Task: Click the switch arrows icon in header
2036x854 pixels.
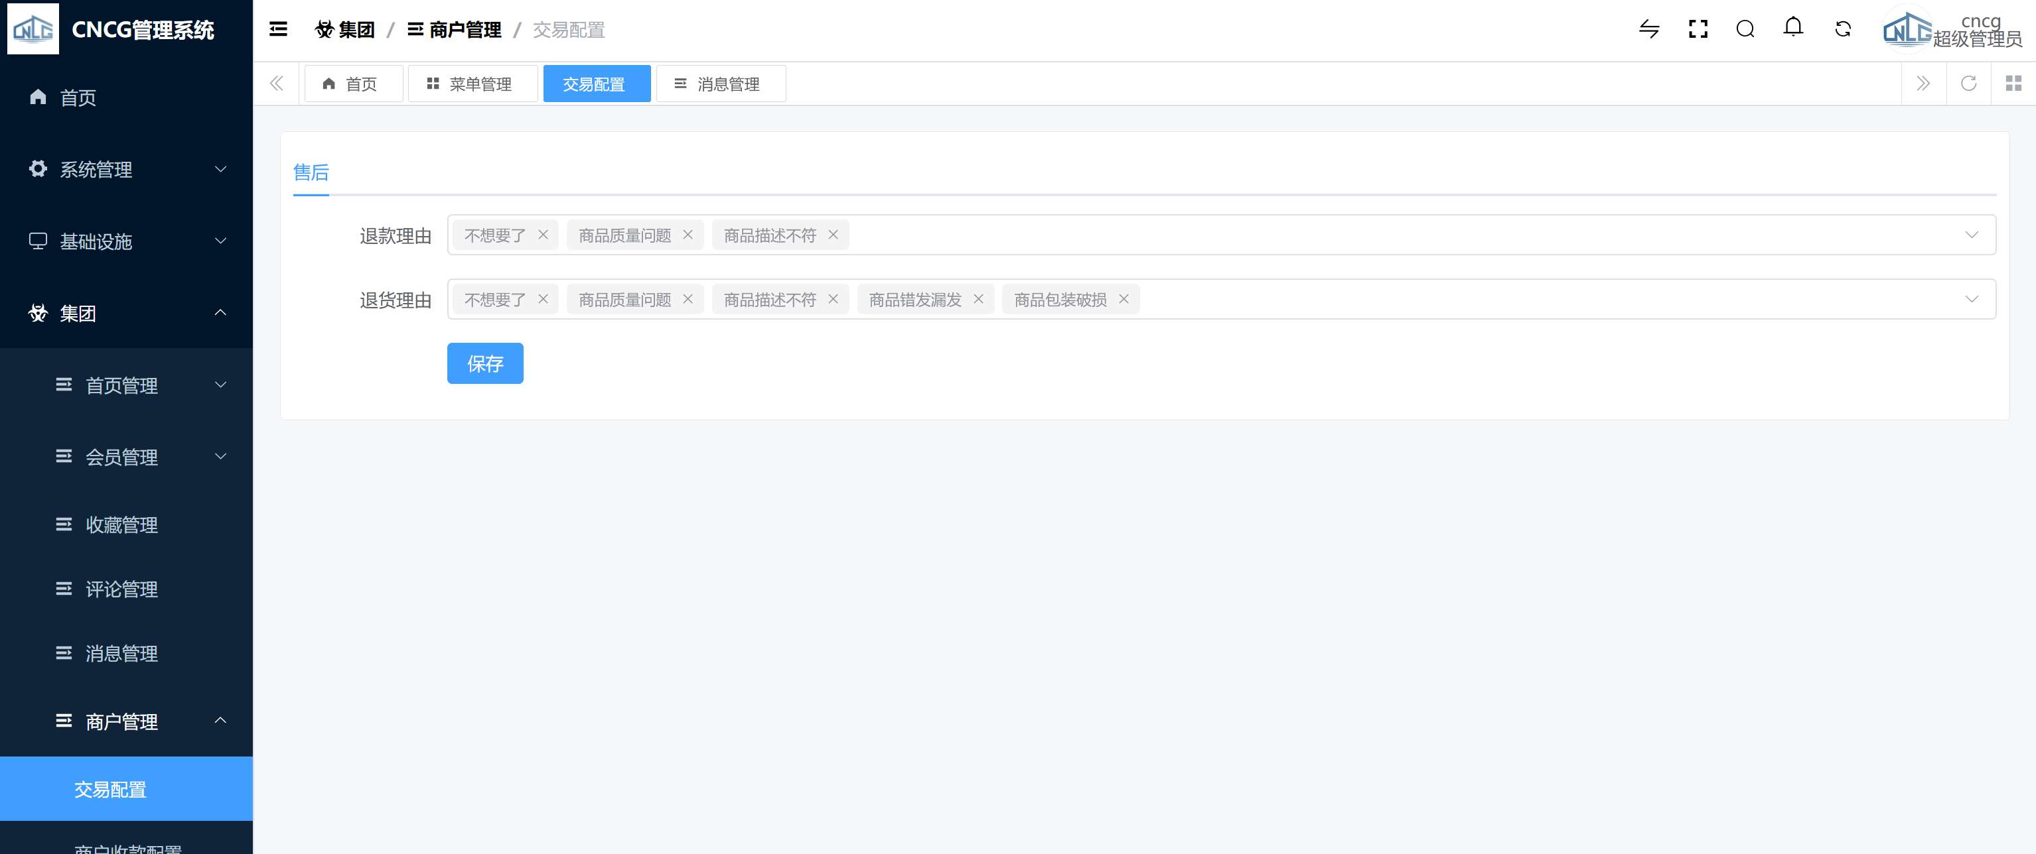Action: coord(1648,30)
